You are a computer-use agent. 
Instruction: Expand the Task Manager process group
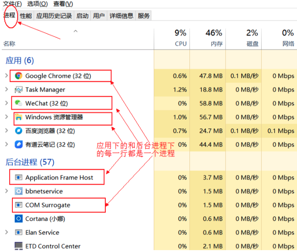click(7, 89)
